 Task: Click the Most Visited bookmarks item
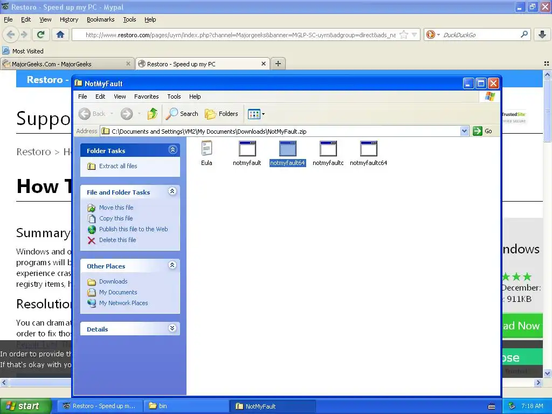tap(23, 51)
